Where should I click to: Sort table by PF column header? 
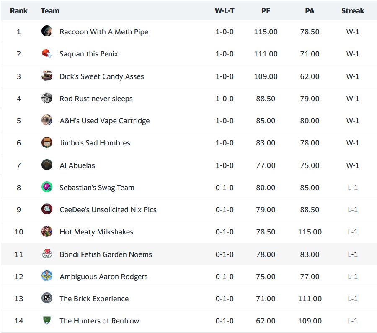point(266,11)
